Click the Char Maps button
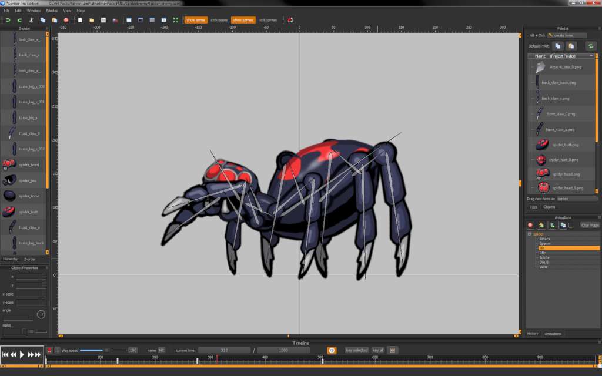Screen dimensions: 602x376 [590, 225]
